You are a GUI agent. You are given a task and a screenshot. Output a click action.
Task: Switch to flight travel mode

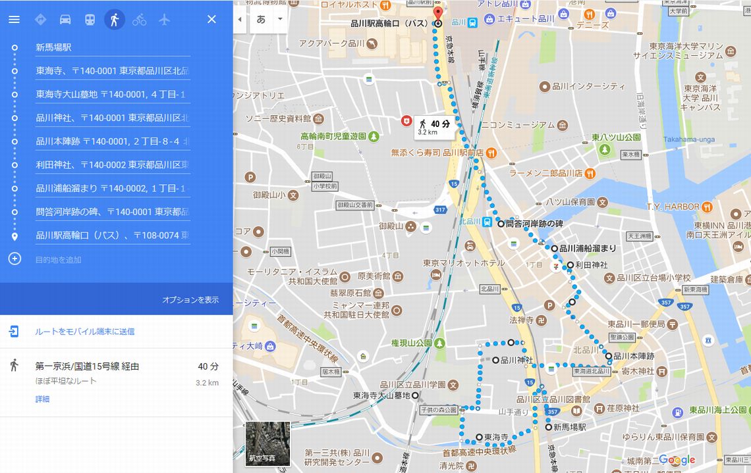coord(164,20)
